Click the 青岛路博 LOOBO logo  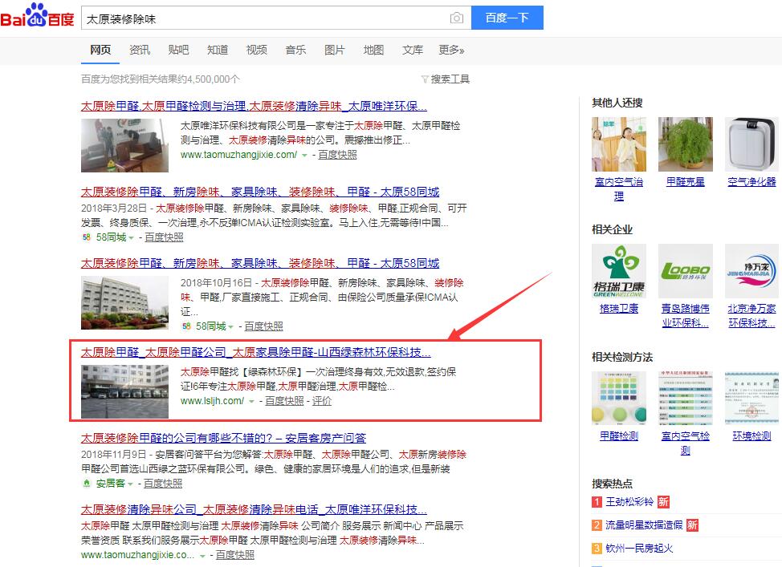click(685, 271)
